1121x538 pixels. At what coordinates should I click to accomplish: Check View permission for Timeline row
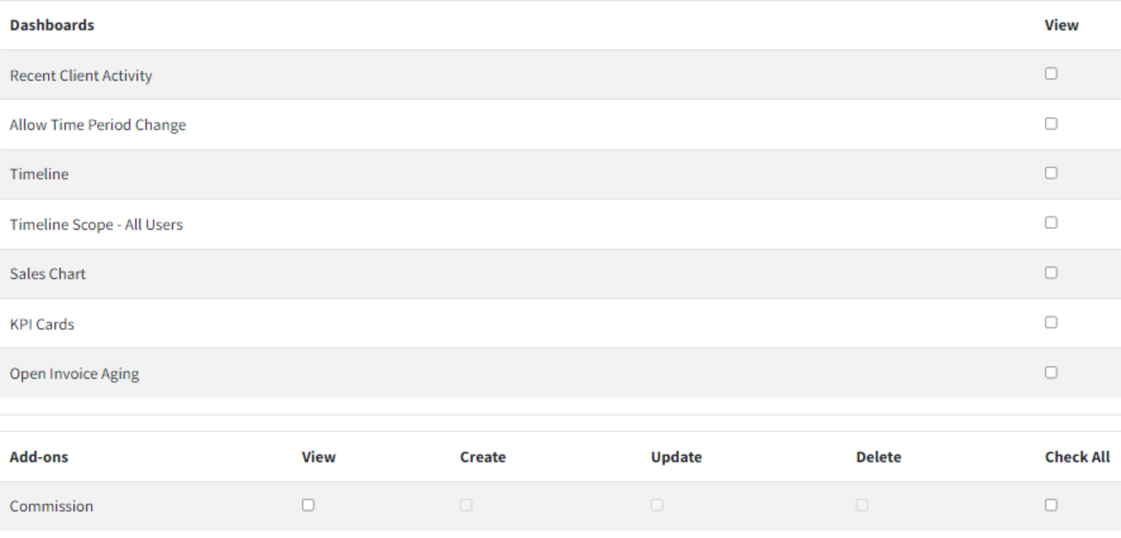point(1051,173)
